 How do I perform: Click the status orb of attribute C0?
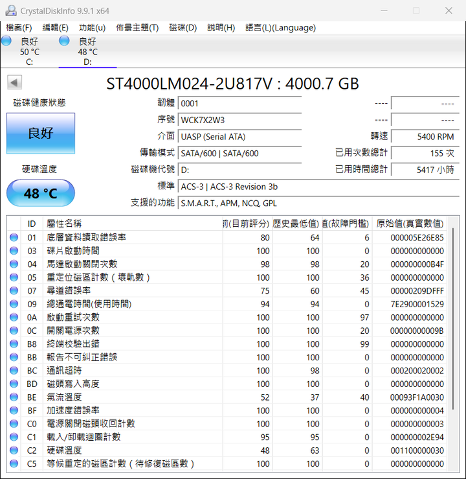point(14,424)
